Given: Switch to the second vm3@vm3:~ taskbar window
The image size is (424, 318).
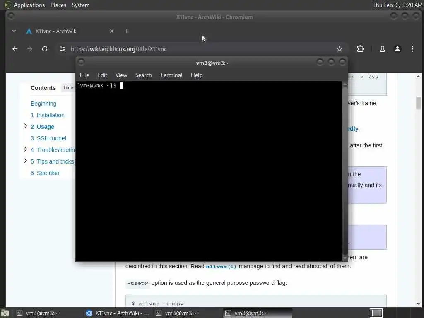Looking at the screenshot, I should coord(188,313).
